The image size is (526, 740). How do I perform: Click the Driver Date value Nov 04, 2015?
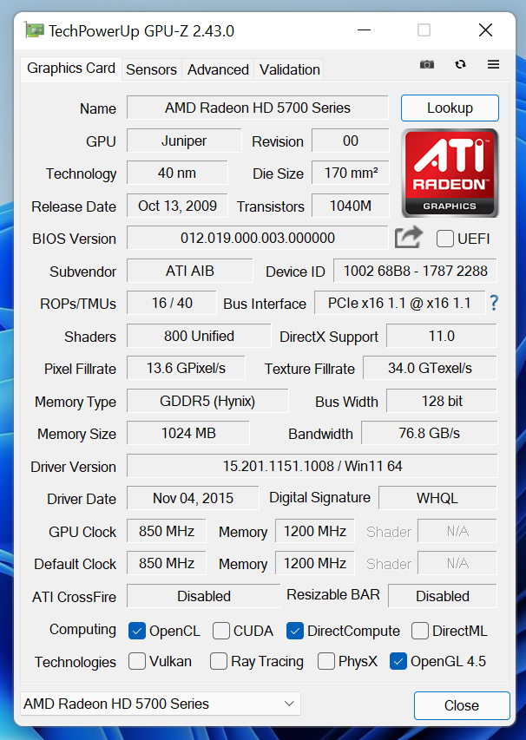193,498
